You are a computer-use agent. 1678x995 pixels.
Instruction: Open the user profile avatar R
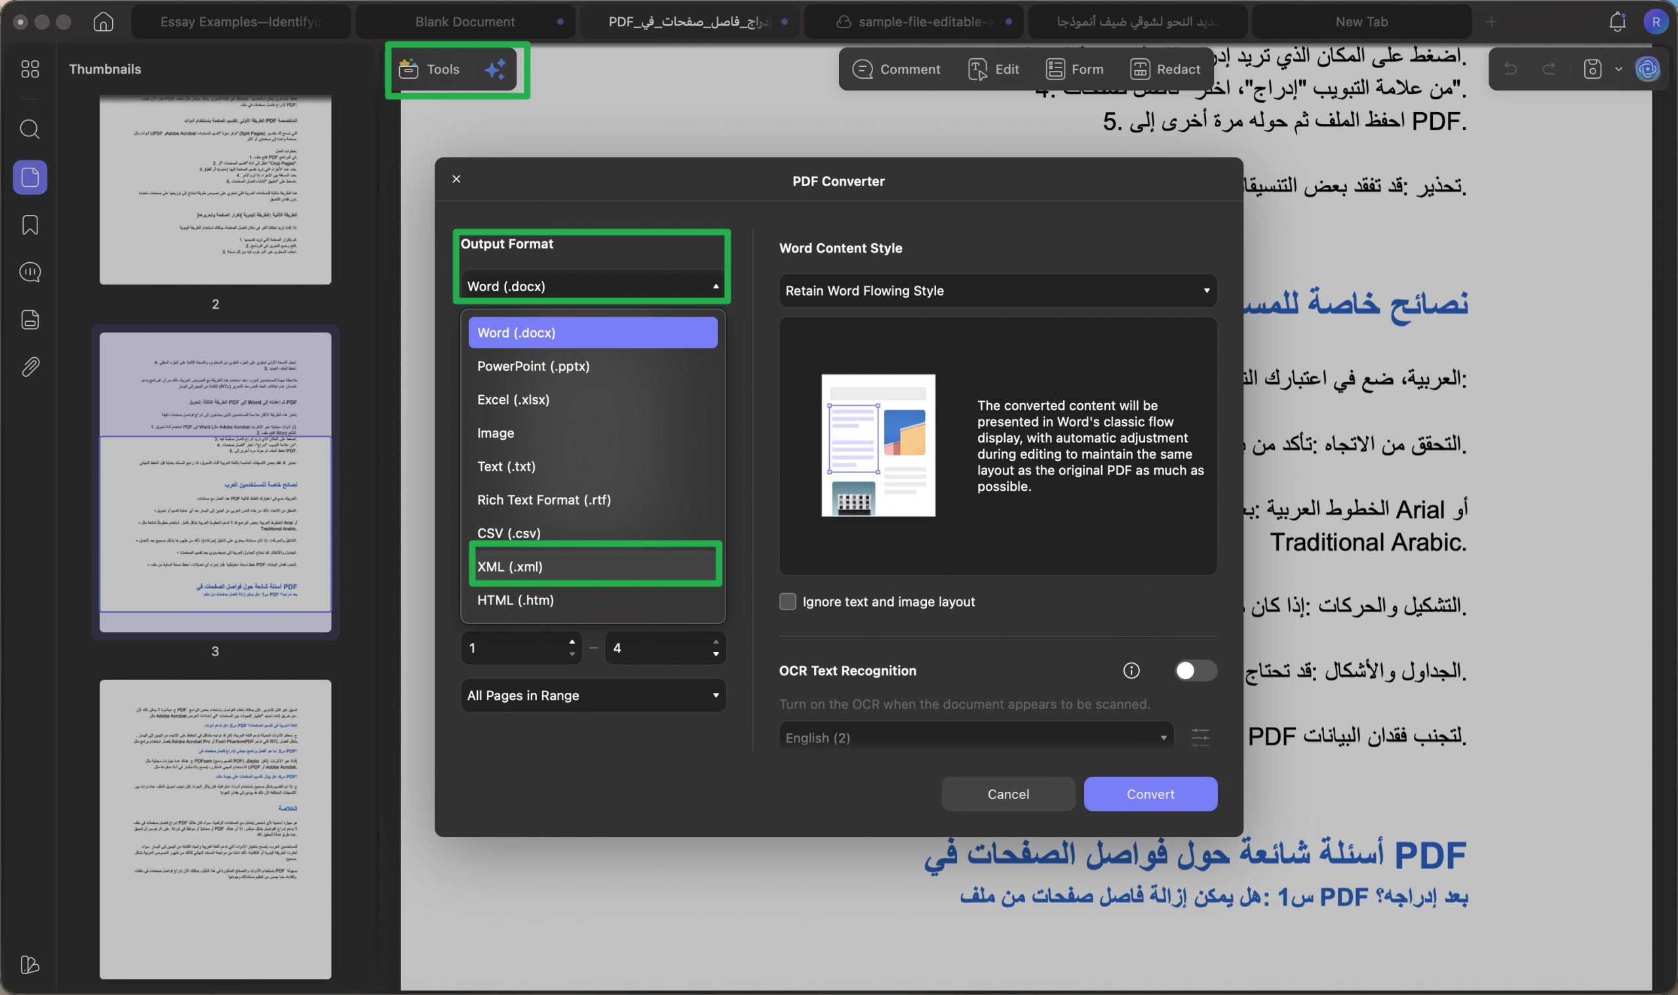[1656, 22]
